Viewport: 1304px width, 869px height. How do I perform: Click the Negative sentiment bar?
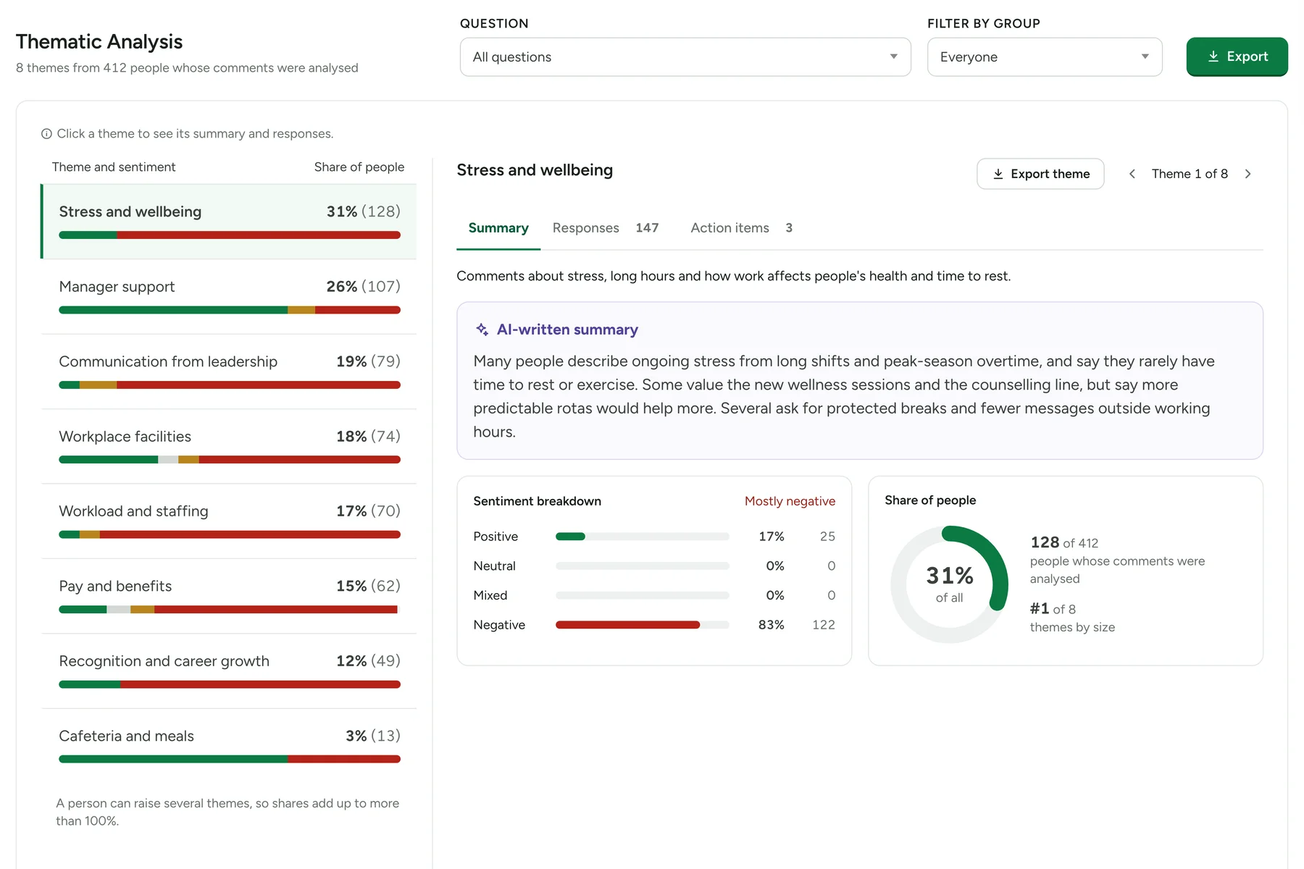[x=642, y=625]
